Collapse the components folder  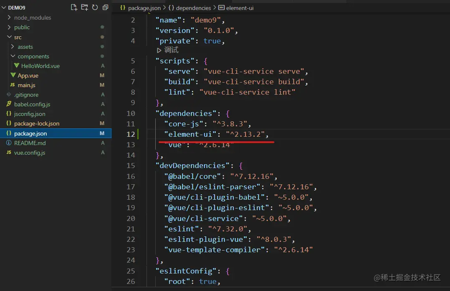point(13,56)
